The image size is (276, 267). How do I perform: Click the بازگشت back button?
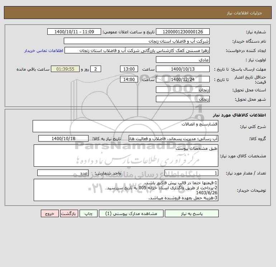pyautogui.click(x=69, y=214)
